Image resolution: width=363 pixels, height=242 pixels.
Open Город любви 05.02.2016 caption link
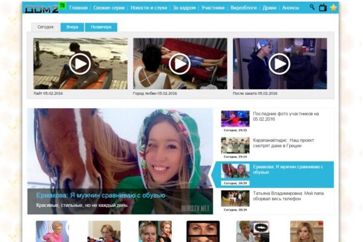tap(155, 93)
